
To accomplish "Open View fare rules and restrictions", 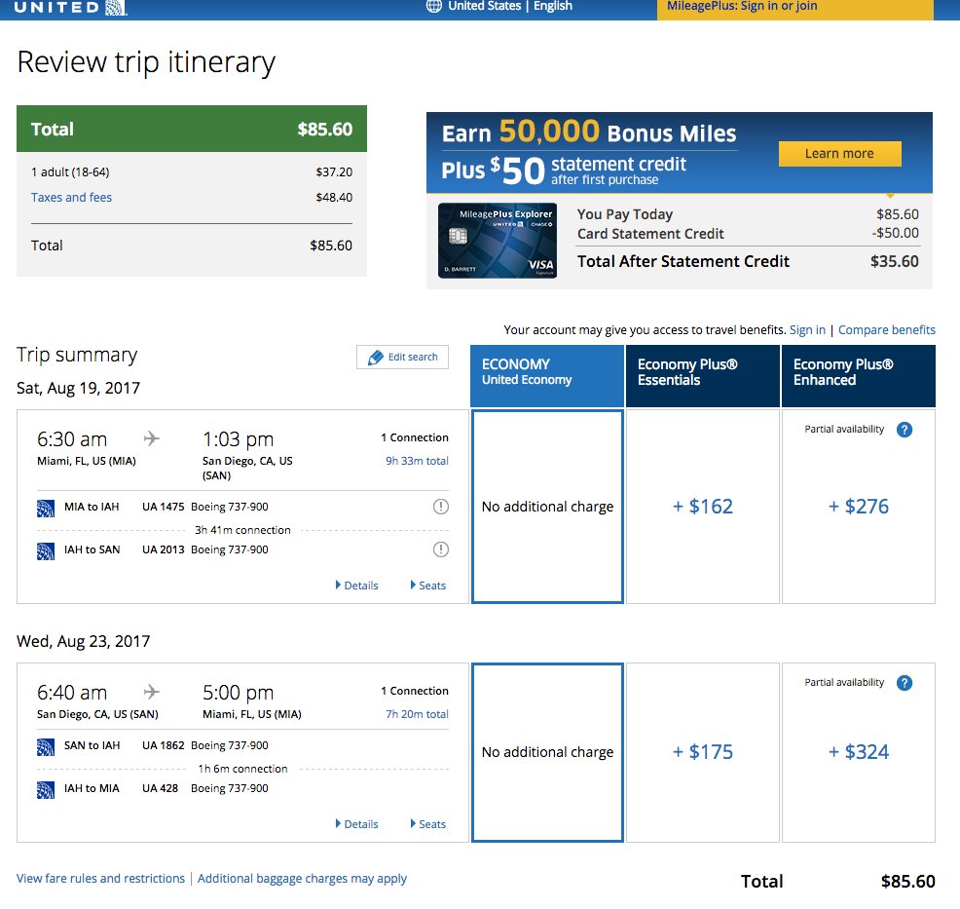I will pos(100,879).
